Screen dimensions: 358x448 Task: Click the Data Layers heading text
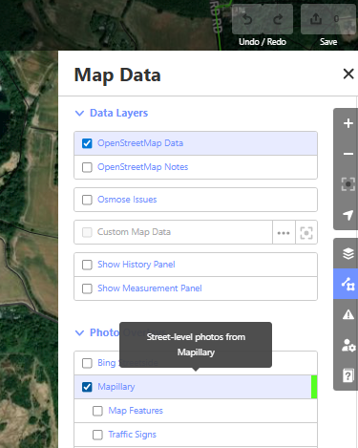coord(119,113)
